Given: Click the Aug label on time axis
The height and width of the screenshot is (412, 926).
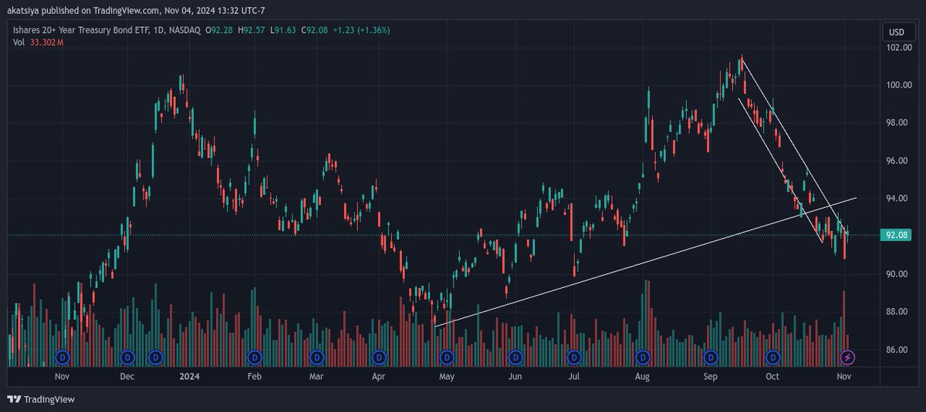Looking at the screenshot, I should [x=642, y=377].
